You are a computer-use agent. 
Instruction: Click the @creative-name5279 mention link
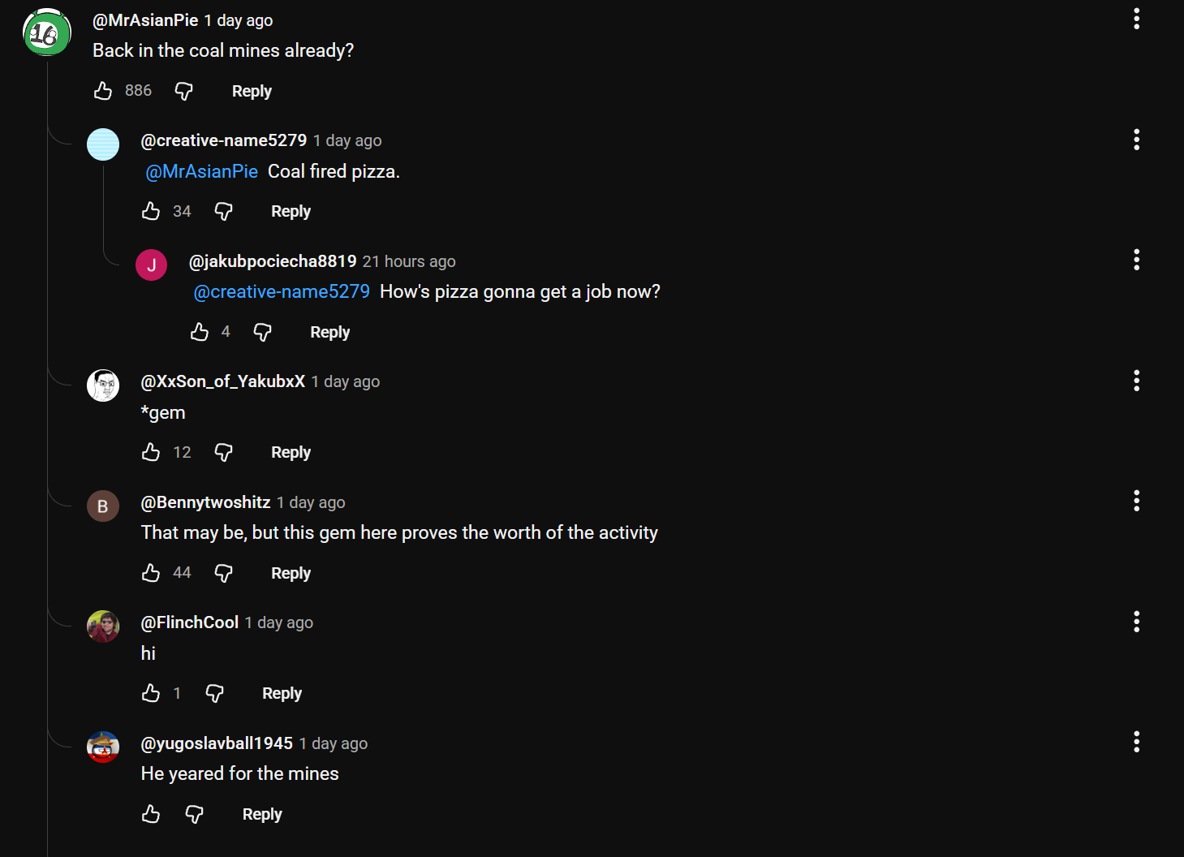pyautogui.click(x=282, y=292)
